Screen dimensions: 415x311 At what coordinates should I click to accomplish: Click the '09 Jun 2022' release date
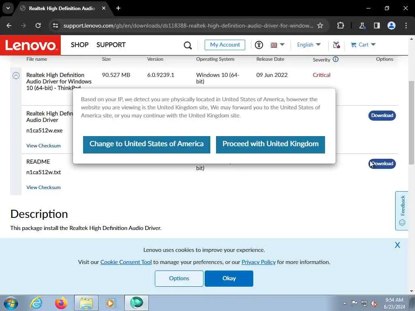[272, 75]
